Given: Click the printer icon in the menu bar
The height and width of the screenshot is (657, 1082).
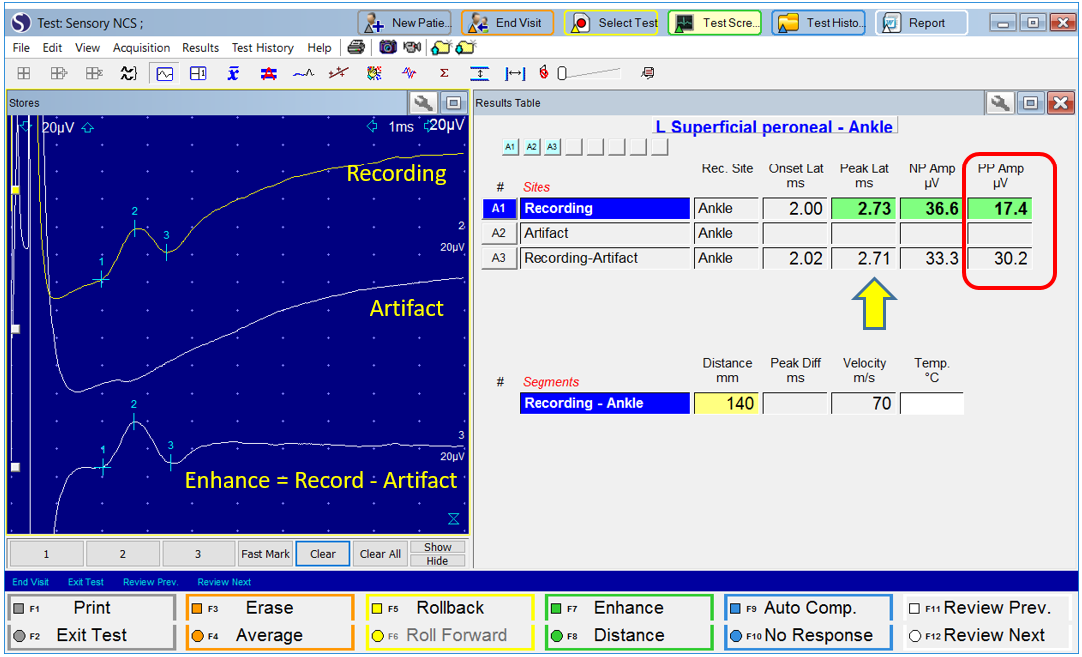Looking at the screenshot, I should [x=356, y=47].
